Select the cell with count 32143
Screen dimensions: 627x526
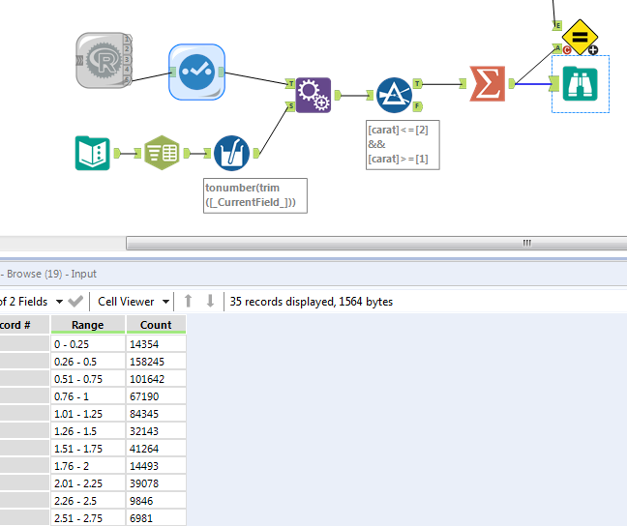156,431
